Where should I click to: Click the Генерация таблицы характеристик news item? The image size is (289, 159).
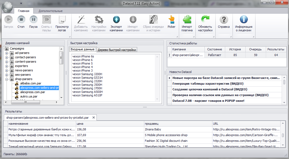208,84
